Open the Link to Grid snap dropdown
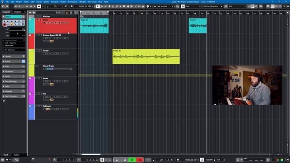The image size is (290, 163). click(164, 6)
